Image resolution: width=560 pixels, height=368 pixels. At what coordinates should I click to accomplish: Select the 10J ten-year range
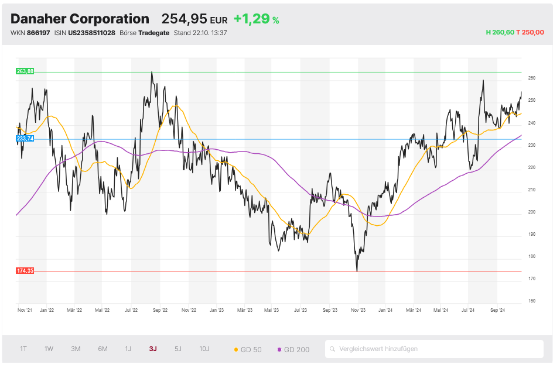point(204,349)
